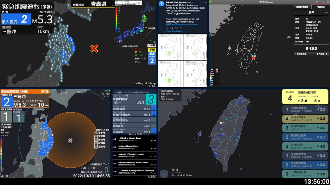330x185 pixels.
Task: Retweet the P-Alert EEW System post
Action: (x=172, y=28)
